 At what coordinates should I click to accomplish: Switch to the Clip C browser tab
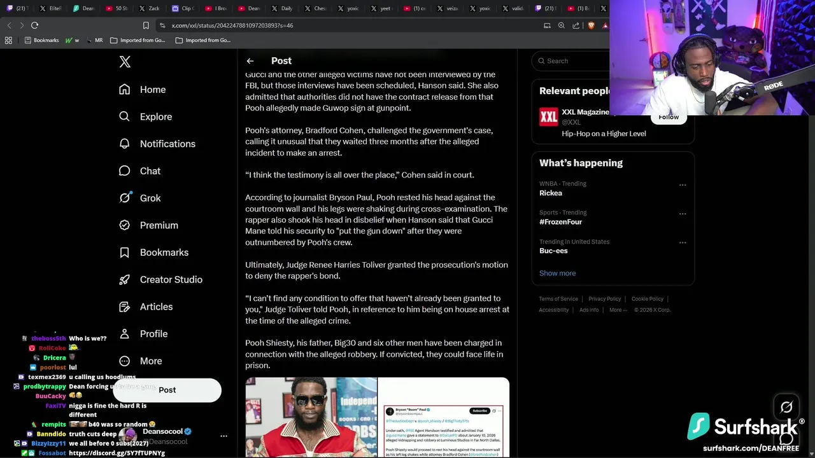tap(183, 8)
